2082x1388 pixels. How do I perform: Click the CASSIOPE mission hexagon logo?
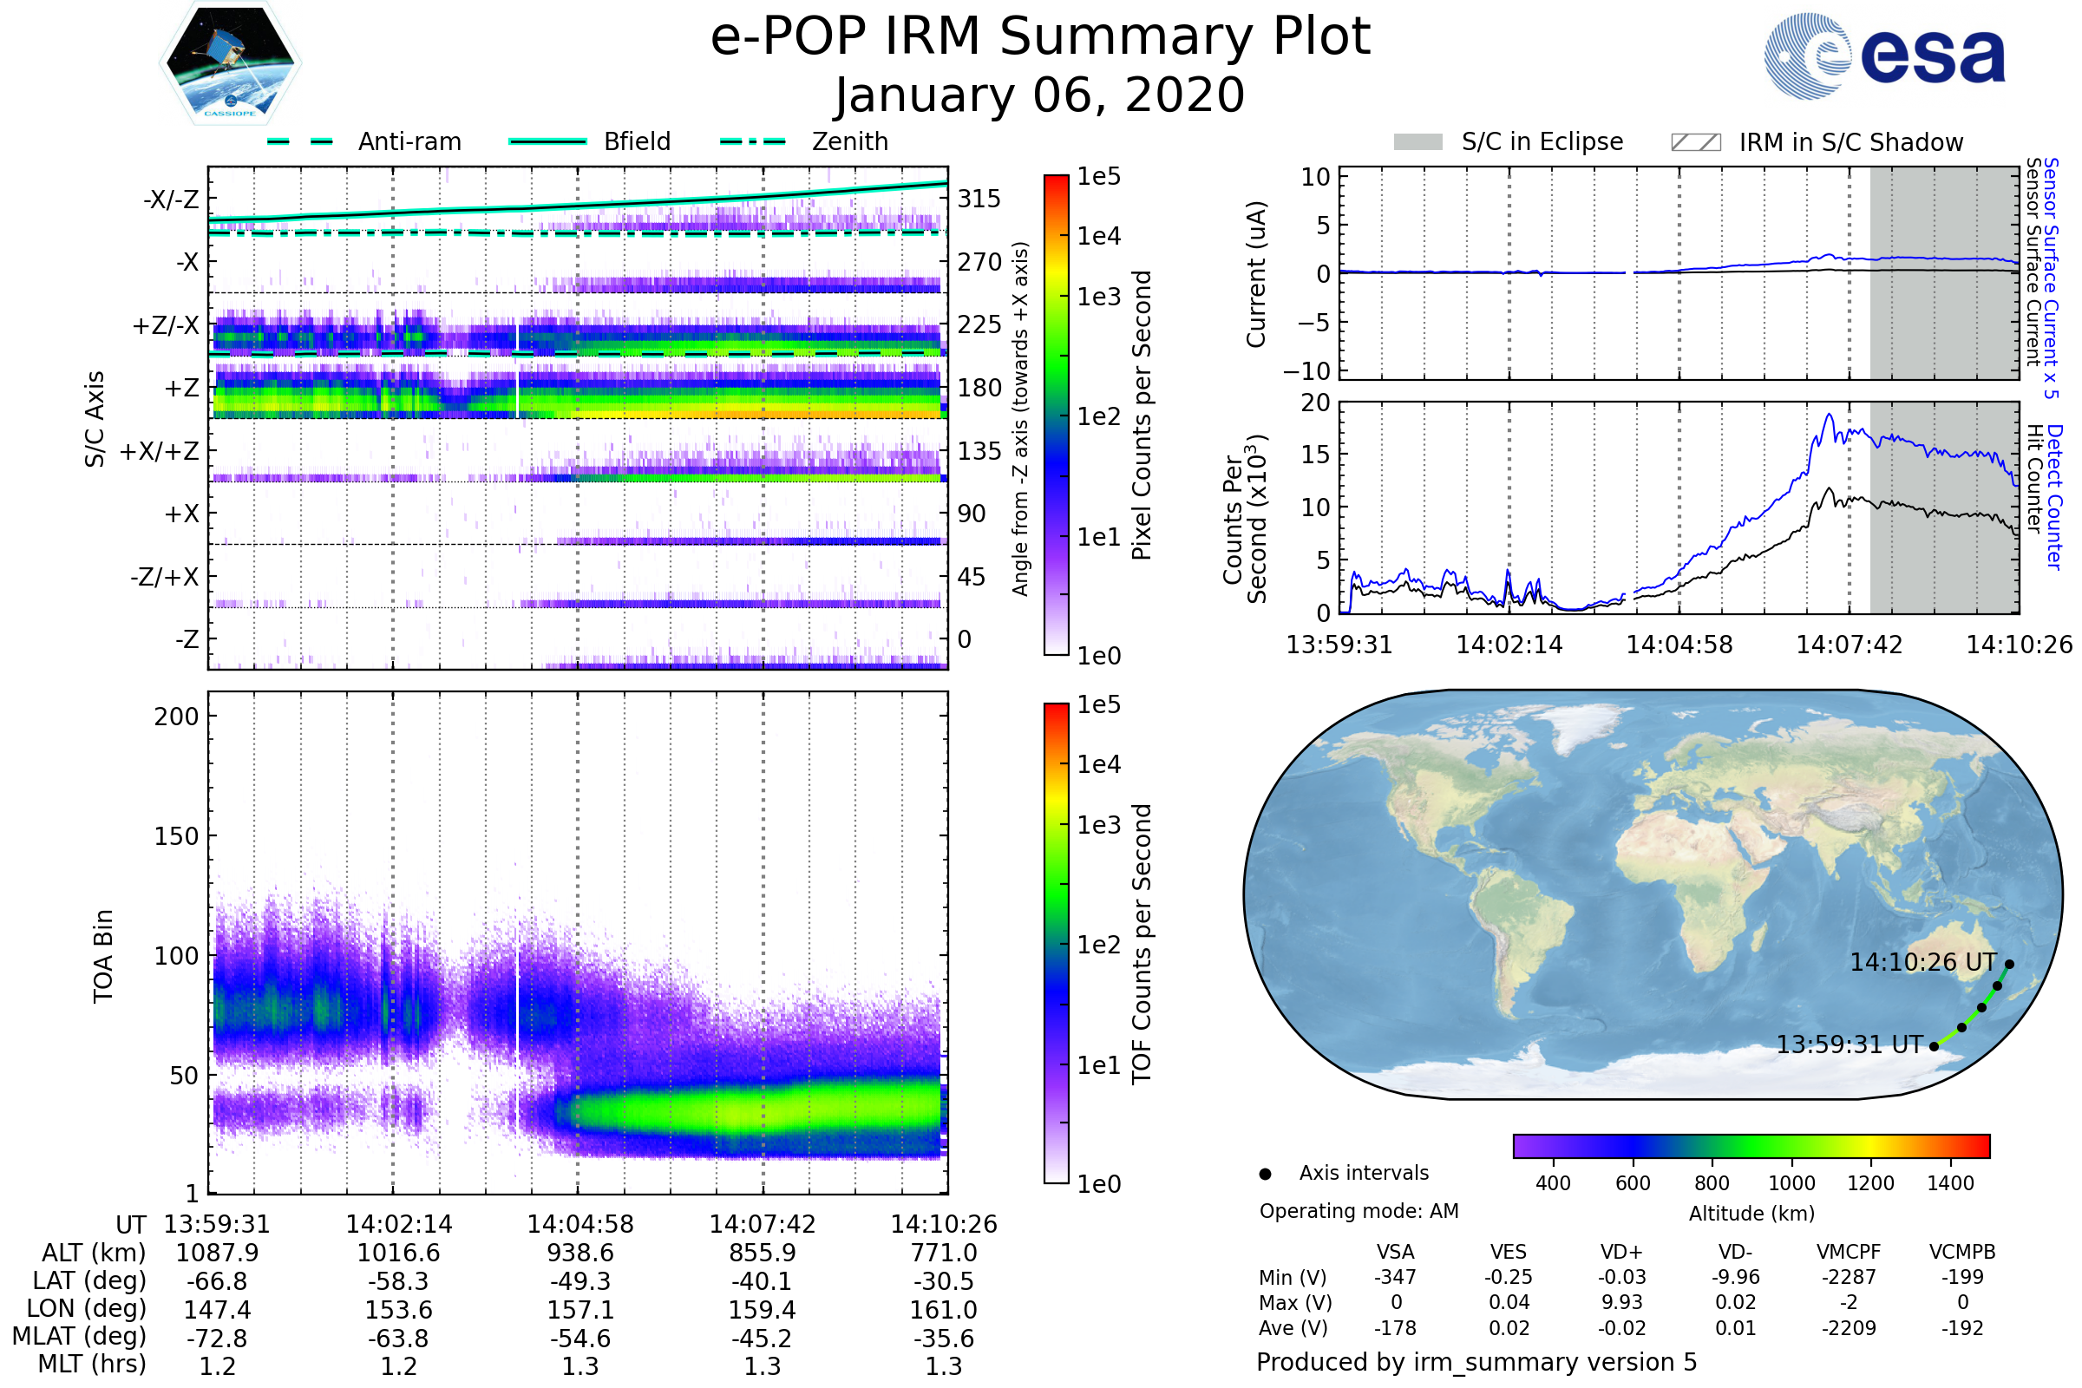(x=230, y=63)
